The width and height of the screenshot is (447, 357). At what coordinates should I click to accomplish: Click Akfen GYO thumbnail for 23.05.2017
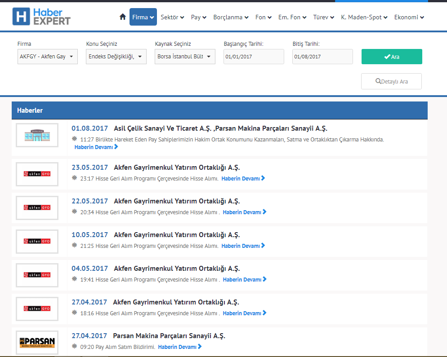[37, 174]
